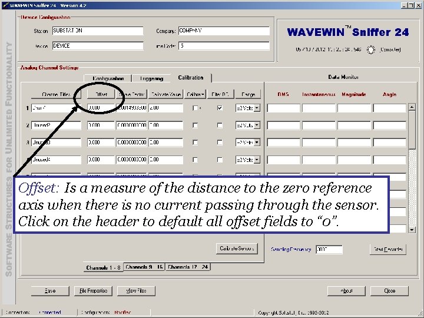Click the Calibrate Sensors button
The width and height of the screenshot is (424, 318).
tap(237, 249)
